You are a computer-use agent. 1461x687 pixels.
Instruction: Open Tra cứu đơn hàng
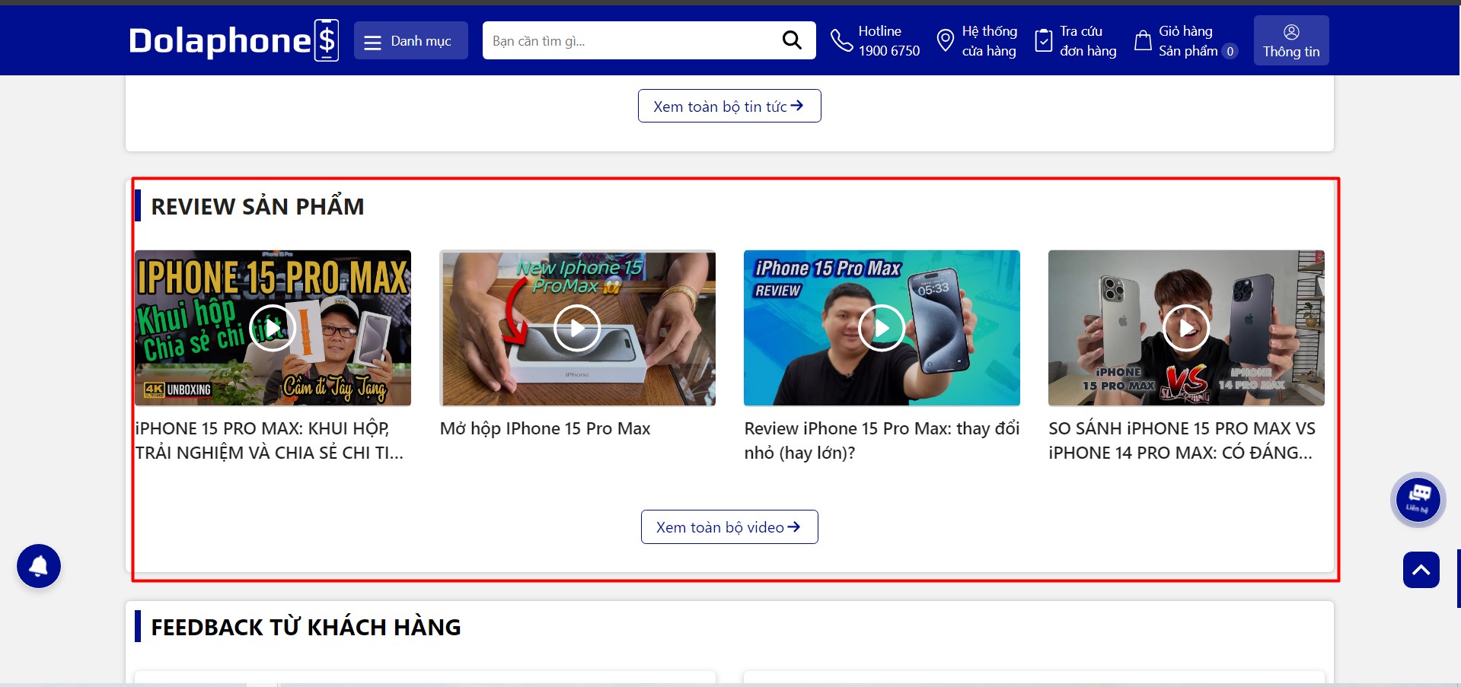pos(1088,41)
